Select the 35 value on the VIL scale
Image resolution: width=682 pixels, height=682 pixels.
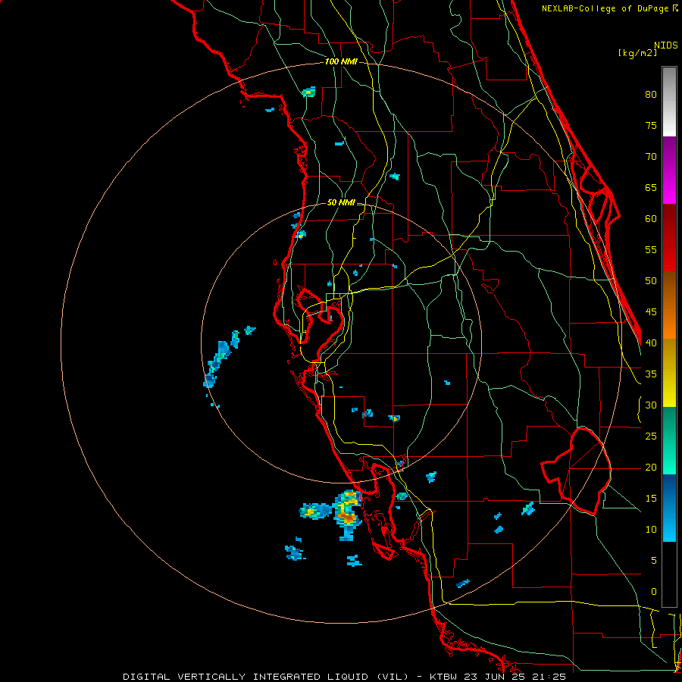click(x=651, y=374)
